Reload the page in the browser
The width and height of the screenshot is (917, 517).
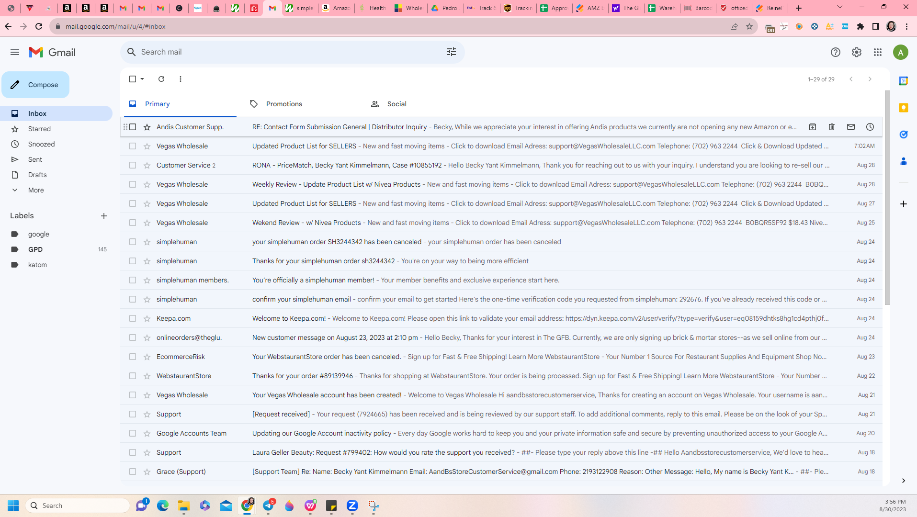39,26
